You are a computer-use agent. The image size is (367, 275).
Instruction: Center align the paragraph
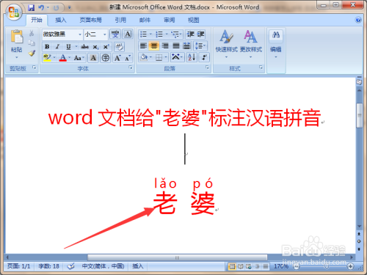click(154, 45)
